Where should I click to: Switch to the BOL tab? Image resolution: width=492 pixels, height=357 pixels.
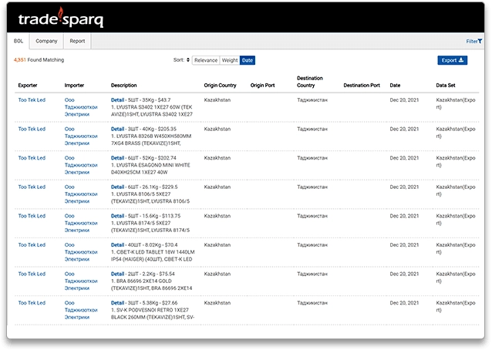click(x=19, y=41)
